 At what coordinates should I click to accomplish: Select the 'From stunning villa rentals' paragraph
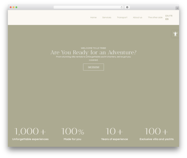pos(93,58)
